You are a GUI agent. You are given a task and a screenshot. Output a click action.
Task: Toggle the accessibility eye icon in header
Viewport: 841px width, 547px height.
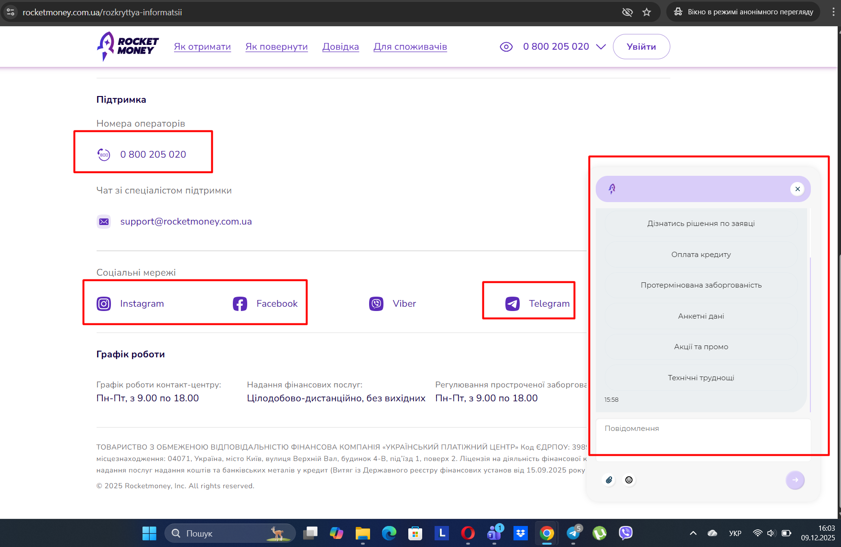tap(506, 47)
